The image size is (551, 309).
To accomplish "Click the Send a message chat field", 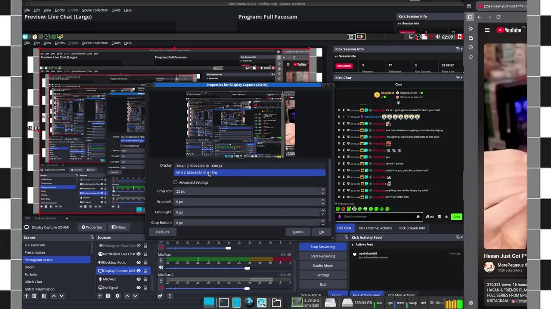I will coord(379,217).
